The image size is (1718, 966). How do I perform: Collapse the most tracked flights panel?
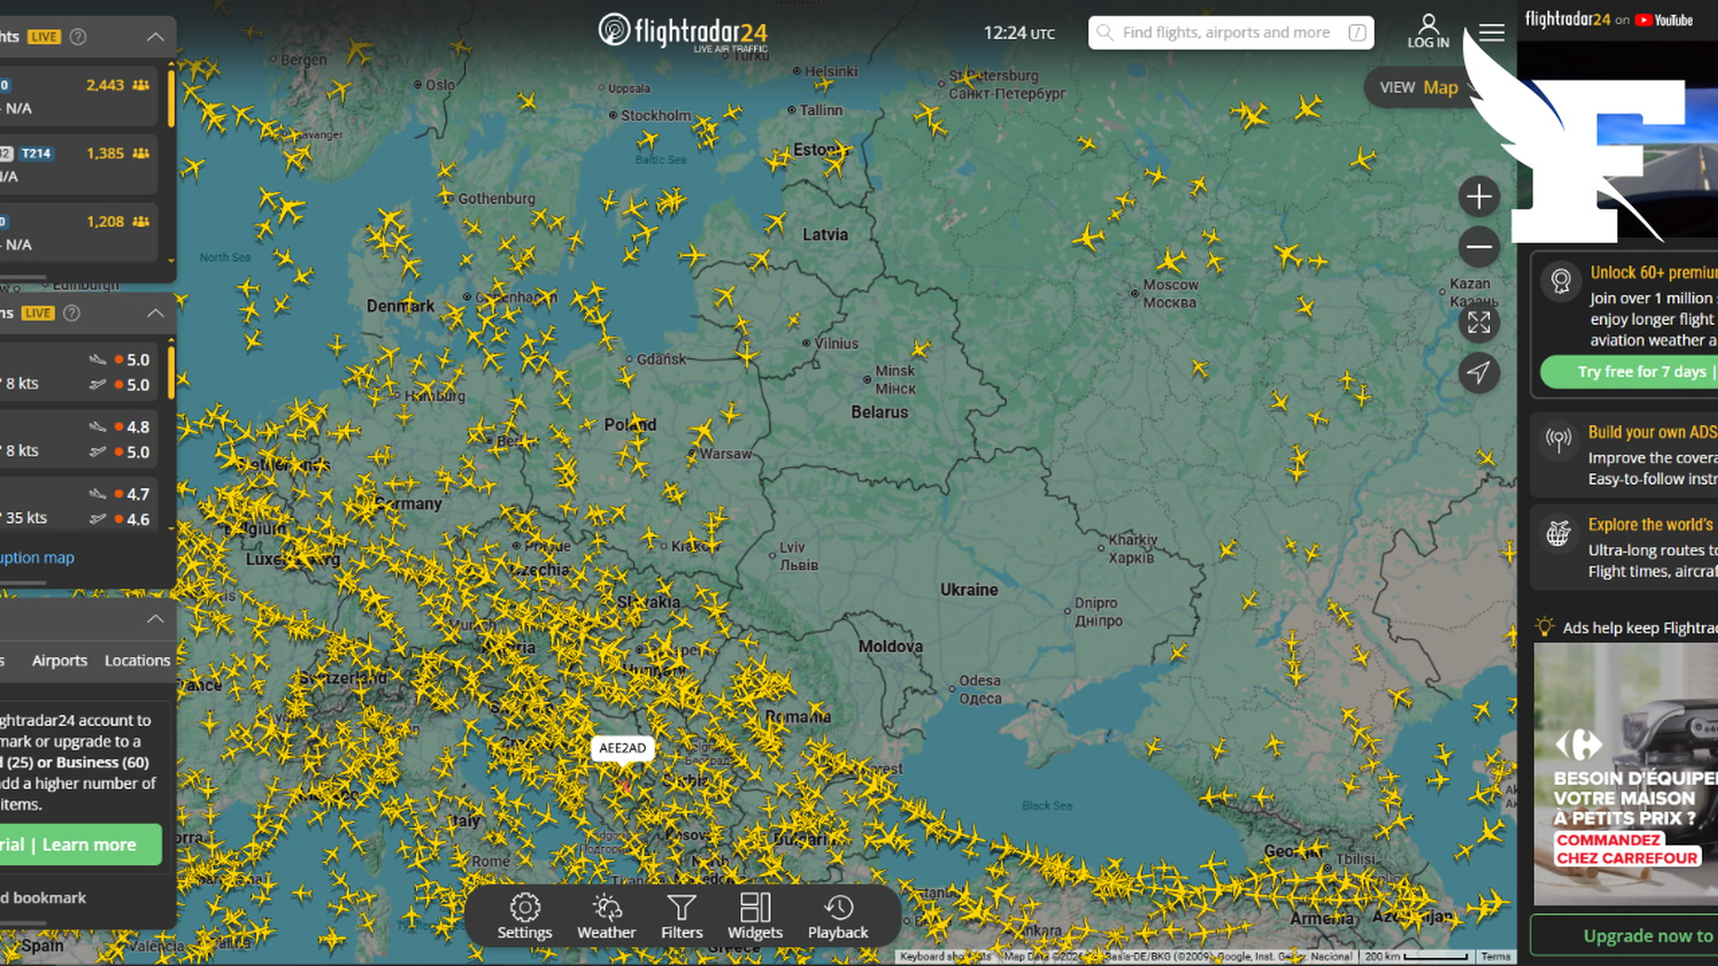(155, 37)
